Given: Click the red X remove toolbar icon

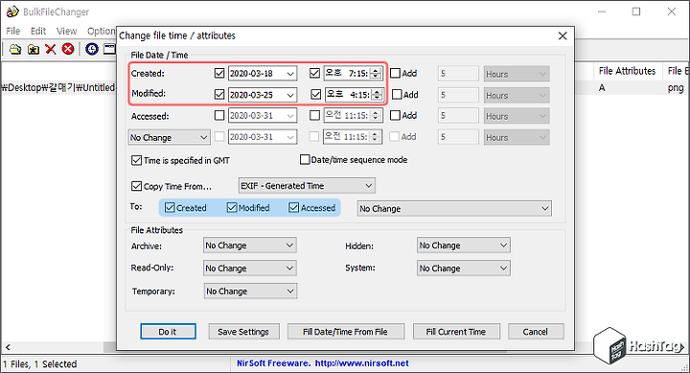Looking at the screenshot, I should click(51, 49).
